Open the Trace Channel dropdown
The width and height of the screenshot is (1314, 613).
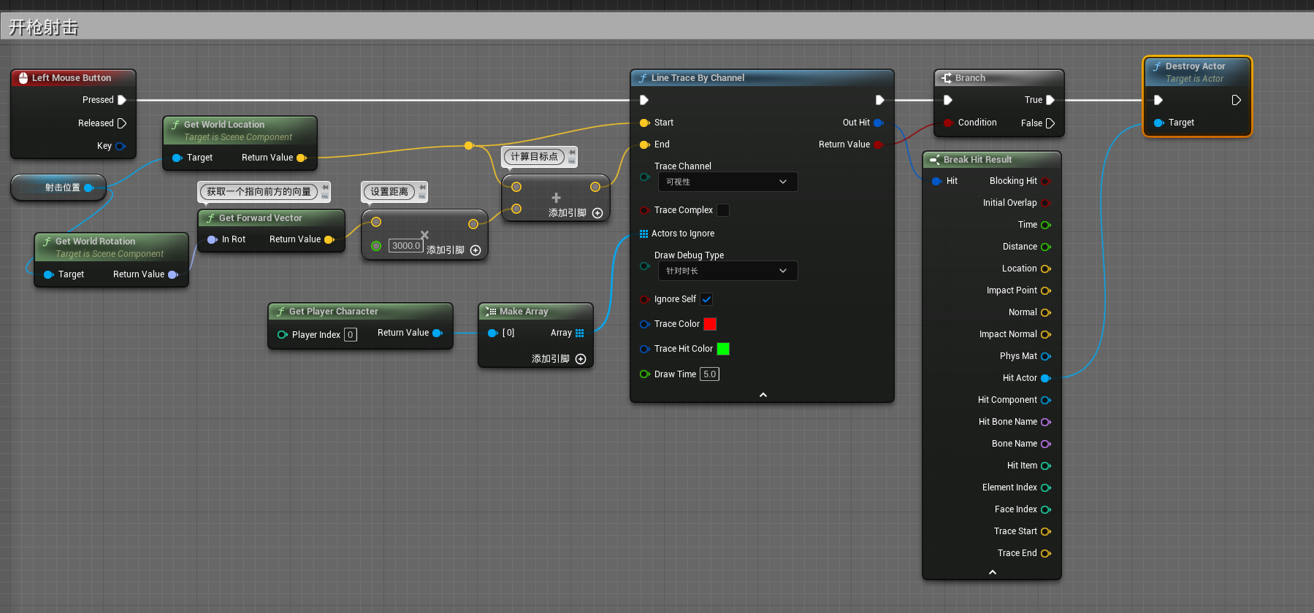727,182
